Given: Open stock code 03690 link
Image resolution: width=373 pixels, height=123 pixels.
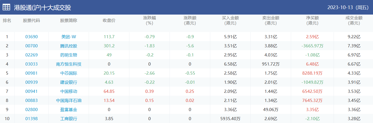Looking at the screenshot, I should pos(31,37).
